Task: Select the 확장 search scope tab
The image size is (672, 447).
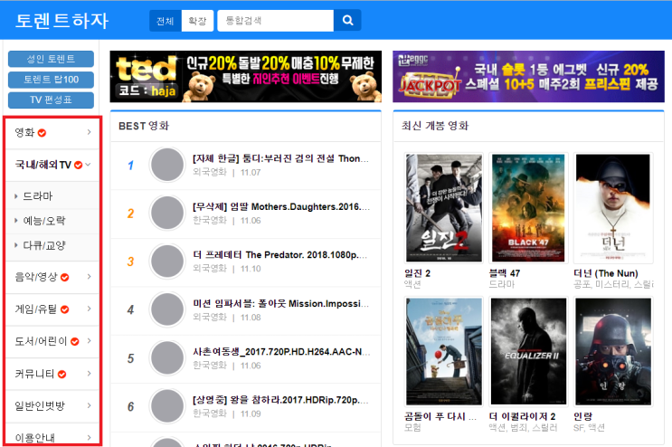Action: (x=197, y=21)
